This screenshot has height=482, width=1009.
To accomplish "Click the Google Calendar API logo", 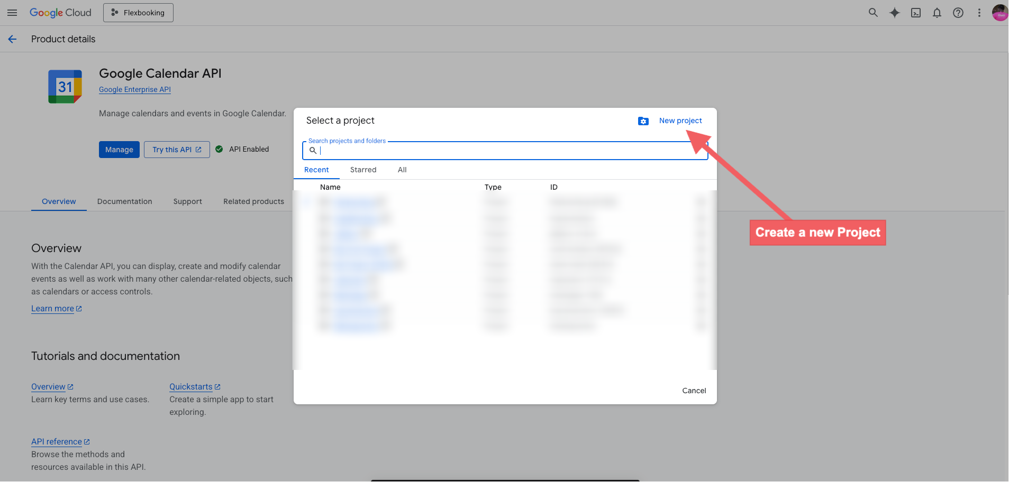I will click(65, 87).
